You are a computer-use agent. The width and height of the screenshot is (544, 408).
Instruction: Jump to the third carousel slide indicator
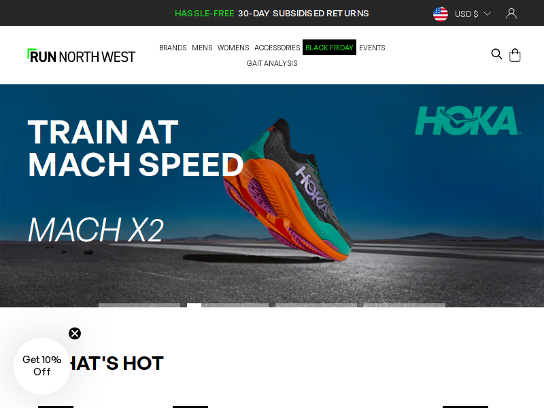316,305
